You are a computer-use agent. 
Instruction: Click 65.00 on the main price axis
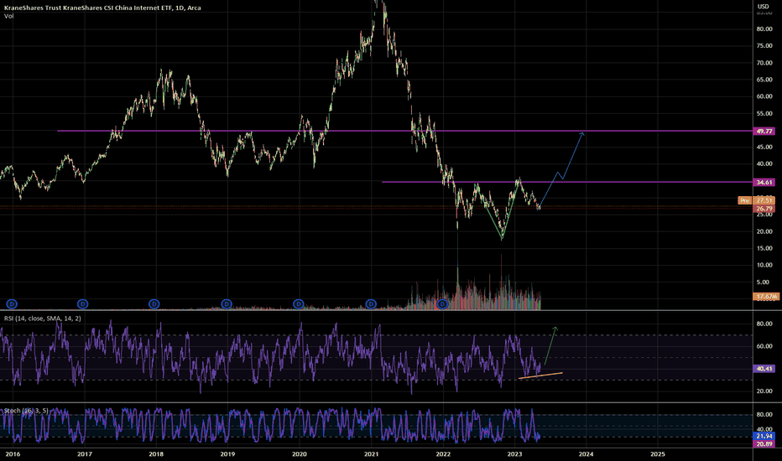pyautogui.click(x=764, y=80)
